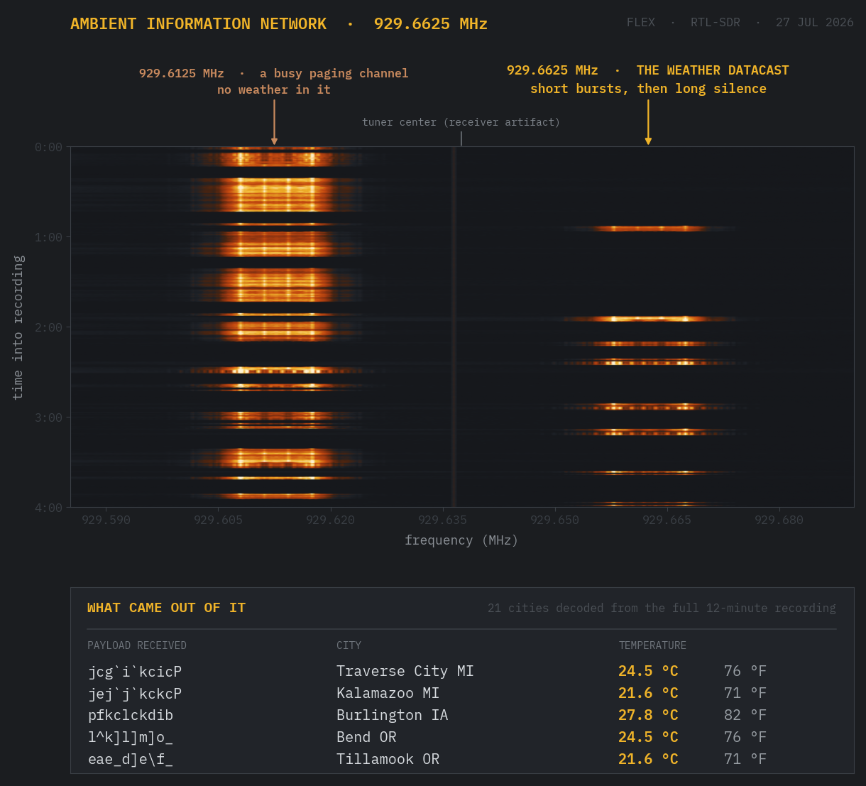Click the tuner center artifact label
This screenshot has width=866, height=786.
coord(461,122)
